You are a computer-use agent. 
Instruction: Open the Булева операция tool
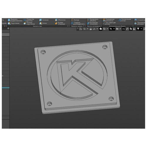[x=60, y=23]
